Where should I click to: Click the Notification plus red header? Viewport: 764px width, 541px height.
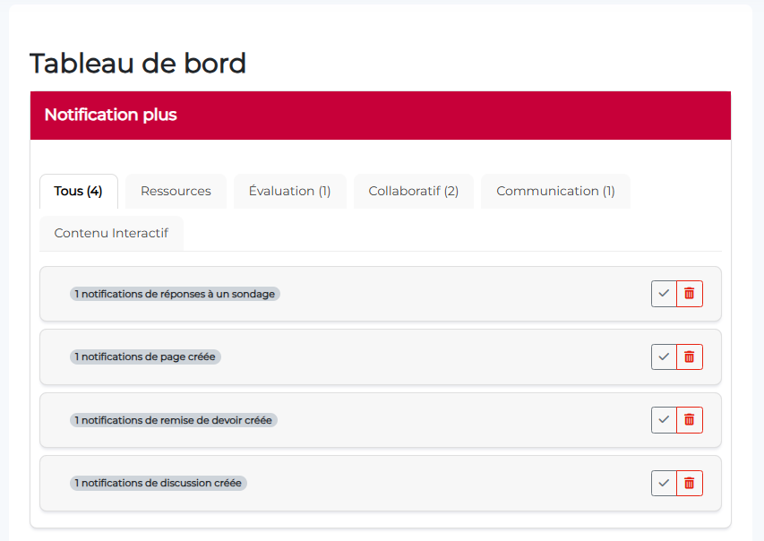(x=380, y=115)
